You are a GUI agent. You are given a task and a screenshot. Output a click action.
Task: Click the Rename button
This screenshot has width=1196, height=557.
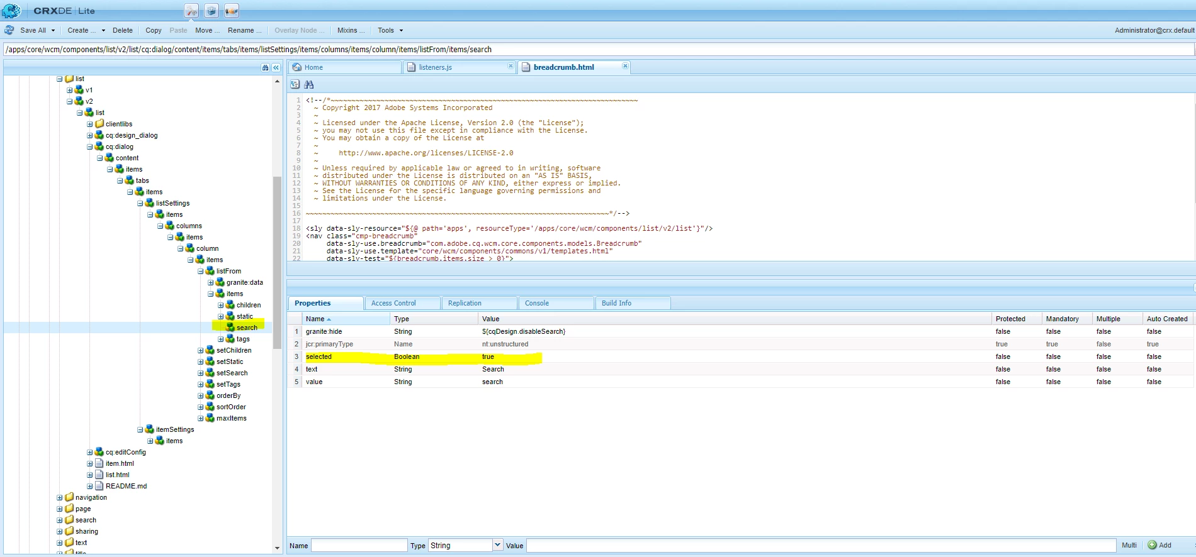(x=244, y=30)
